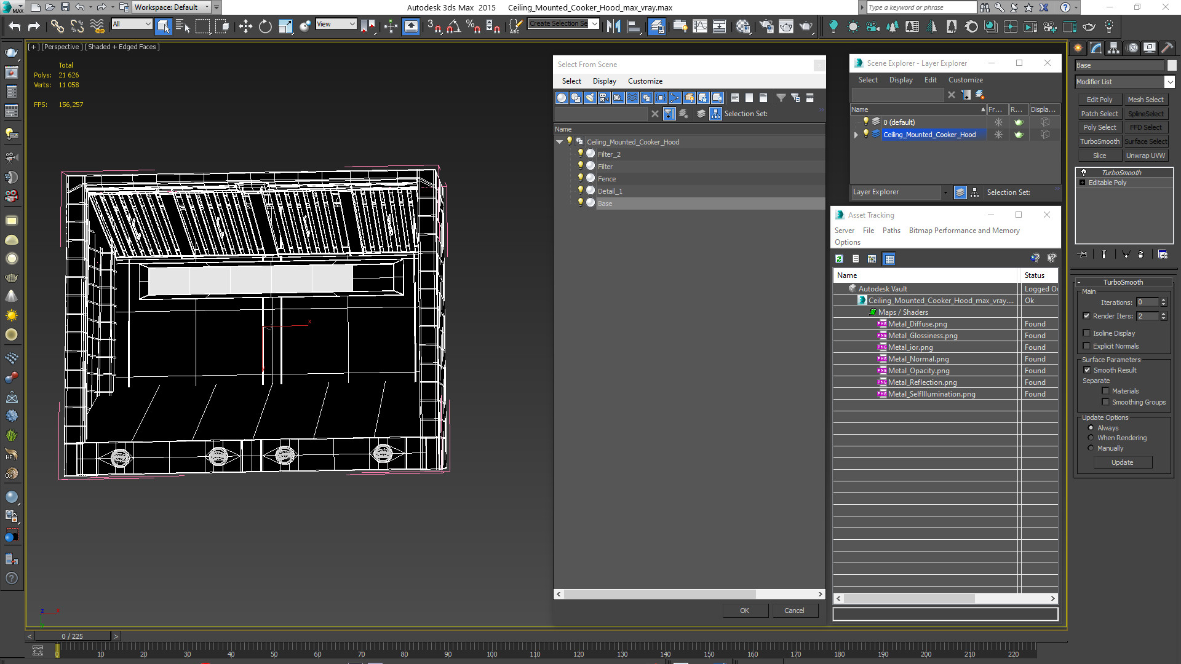Choose the Select and Move tool
Viewport: 1181px width, 664px height.
tap(245, 26)
